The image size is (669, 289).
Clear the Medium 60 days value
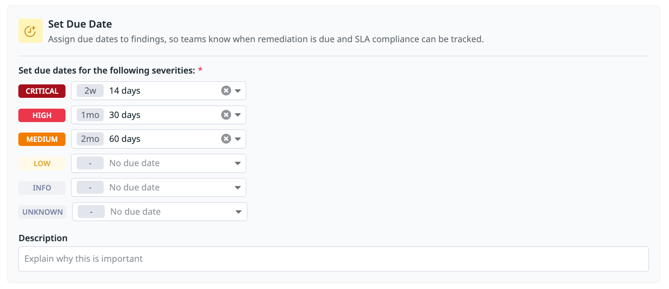coord(226,139)
